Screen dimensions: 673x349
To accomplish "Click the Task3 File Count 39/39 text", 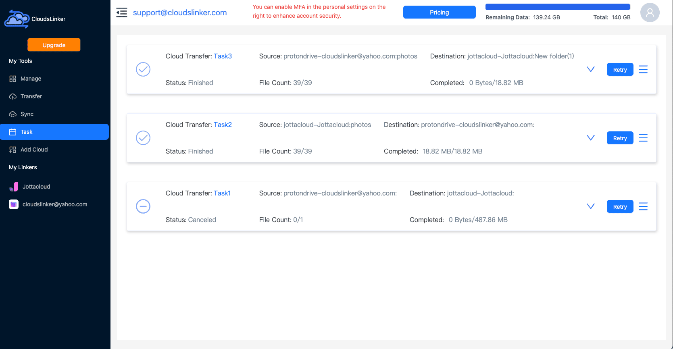I will point(285,83).
